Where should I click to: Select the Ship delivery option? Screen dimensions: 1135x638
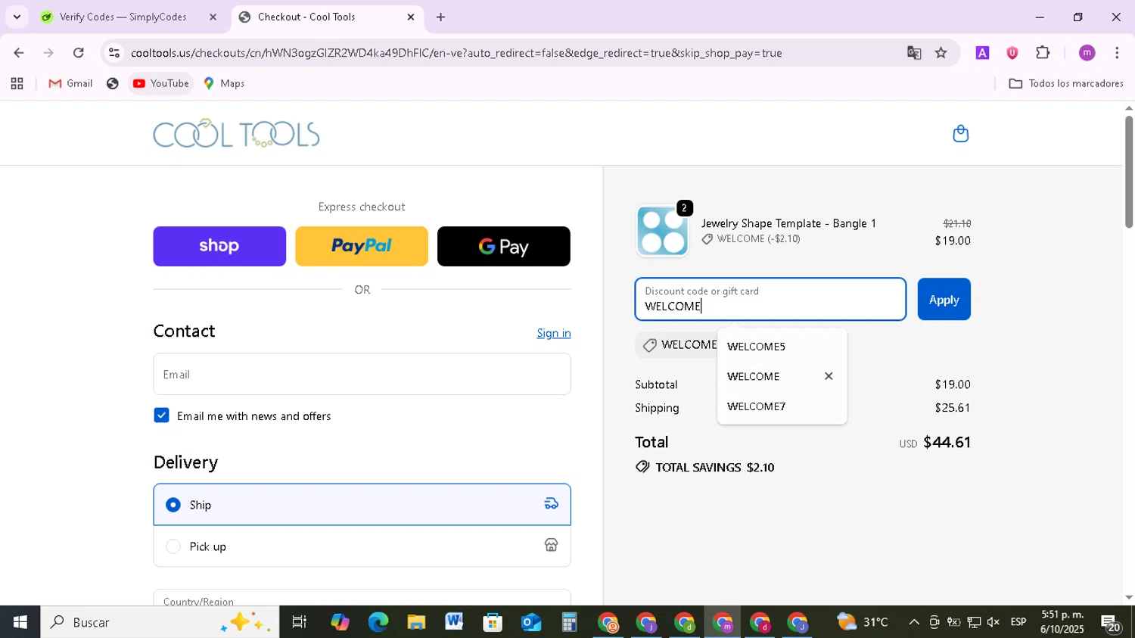(x=362, y=505)
